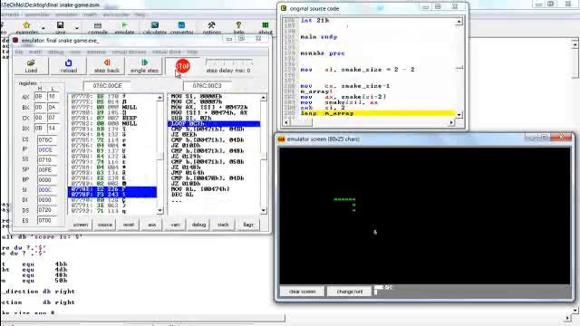This screenshot has height=326, width=580.
Task: Click the SP register field
Action: [x=47, y=169]
